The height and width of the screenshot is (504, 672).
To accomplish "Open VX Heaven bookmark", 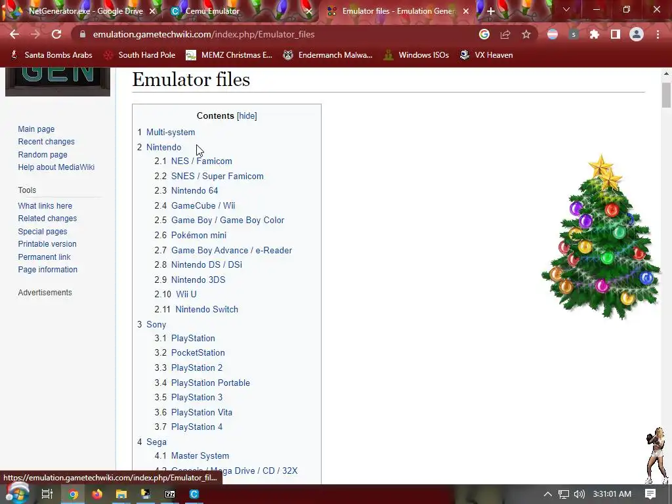I will tap(486, 55).
